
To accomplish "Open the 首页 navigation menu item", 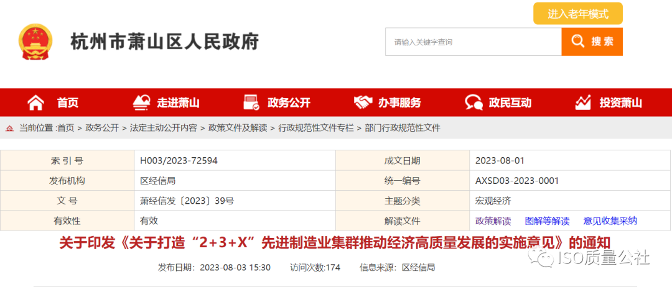I will pos(68,102).
